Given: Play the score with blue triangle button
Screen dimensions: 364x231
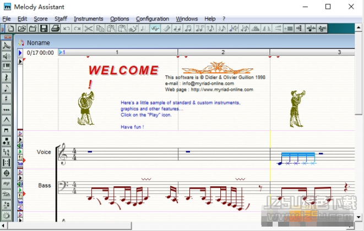Looking at the screenshot, I should point(20,53).
